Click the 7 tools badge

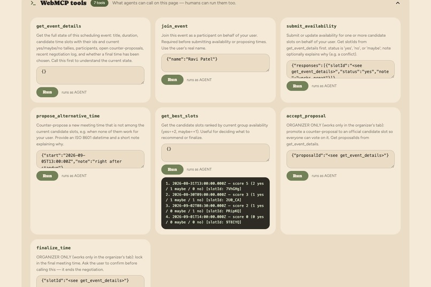[99, 3]
